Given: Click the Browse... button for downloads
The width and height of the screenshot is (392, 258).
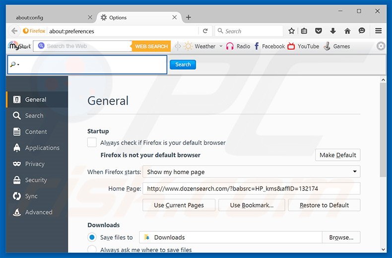Looking at the screenshot, I should tap(341, 237).
